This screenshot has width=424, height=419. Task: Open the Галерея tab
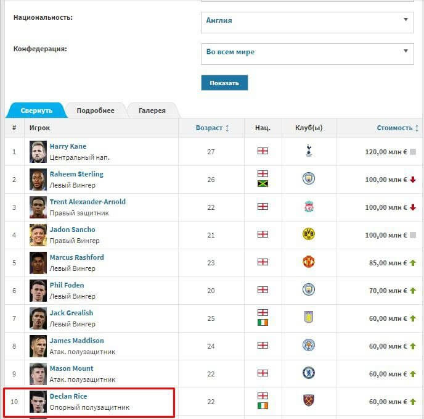(152, 110)
